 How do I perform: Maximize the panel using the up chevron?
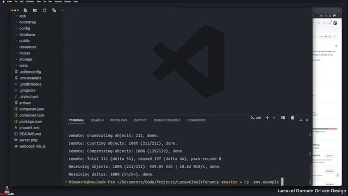pos(301,120)
